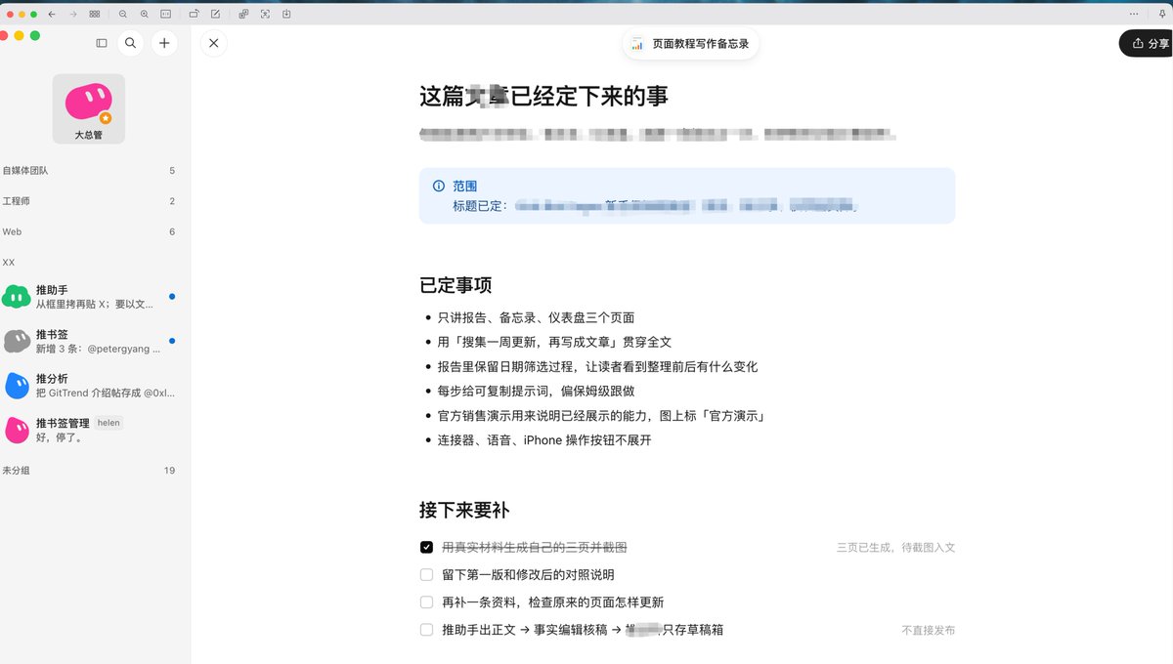The width and height of the screenshot is (1173, 664).
Task: Click the edit pencil icon in the top toolbar
Action: pos(215,15)
